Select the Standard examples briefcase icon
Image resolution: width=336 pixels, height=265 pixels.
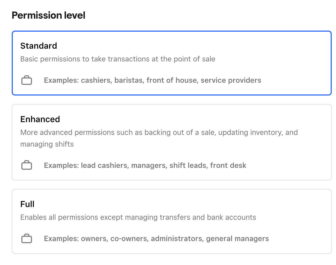(27, 80)
